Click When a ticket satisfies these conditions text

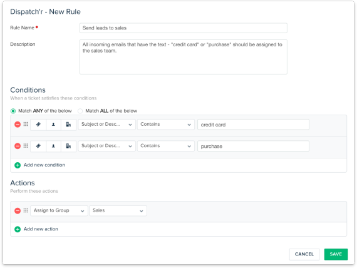53,98
